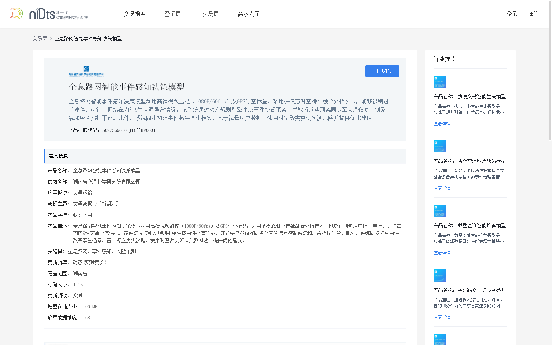552x345 pixels.
Task: Open 查看详情 for 实时路网拥堵态势感知
Action: tap(442, 317)
